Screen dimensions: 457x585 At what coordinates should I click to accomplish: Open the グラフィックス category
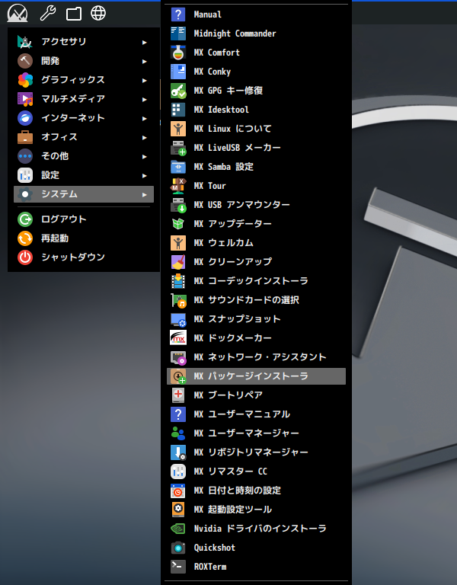84,79
